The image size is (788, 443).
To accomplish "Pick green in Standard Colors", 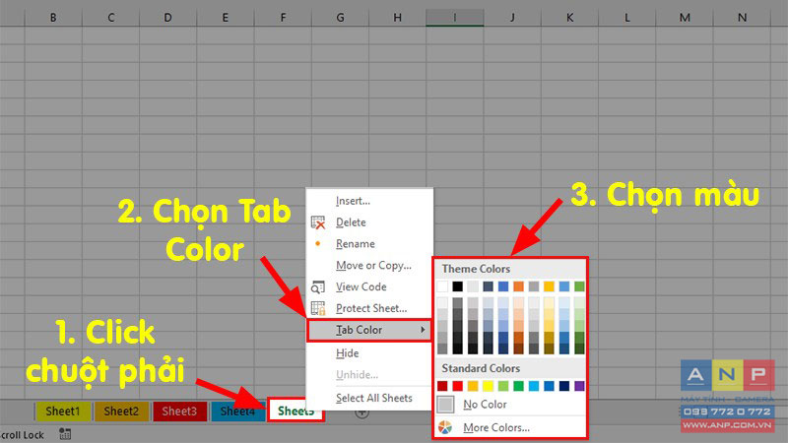I will [x=519, y=386].
